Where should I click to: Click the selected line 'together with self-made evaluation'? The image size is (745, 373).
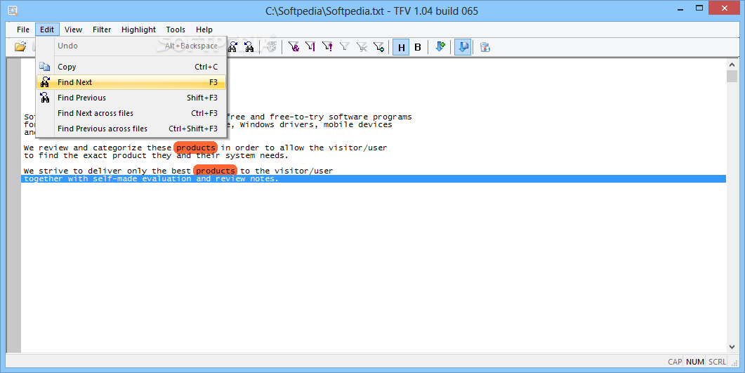tap(374, 178)
